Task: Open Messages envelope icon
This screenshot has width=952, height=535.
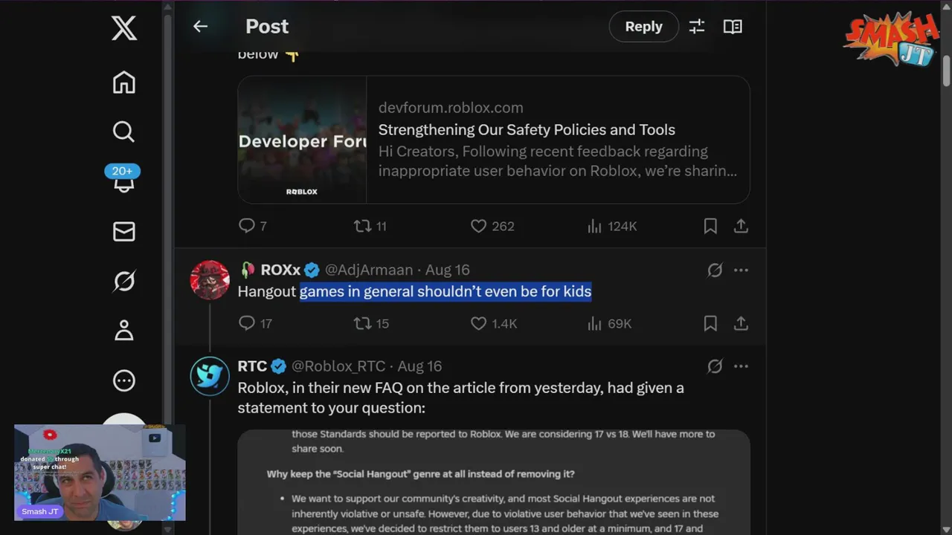Action: tap(123, 232)
